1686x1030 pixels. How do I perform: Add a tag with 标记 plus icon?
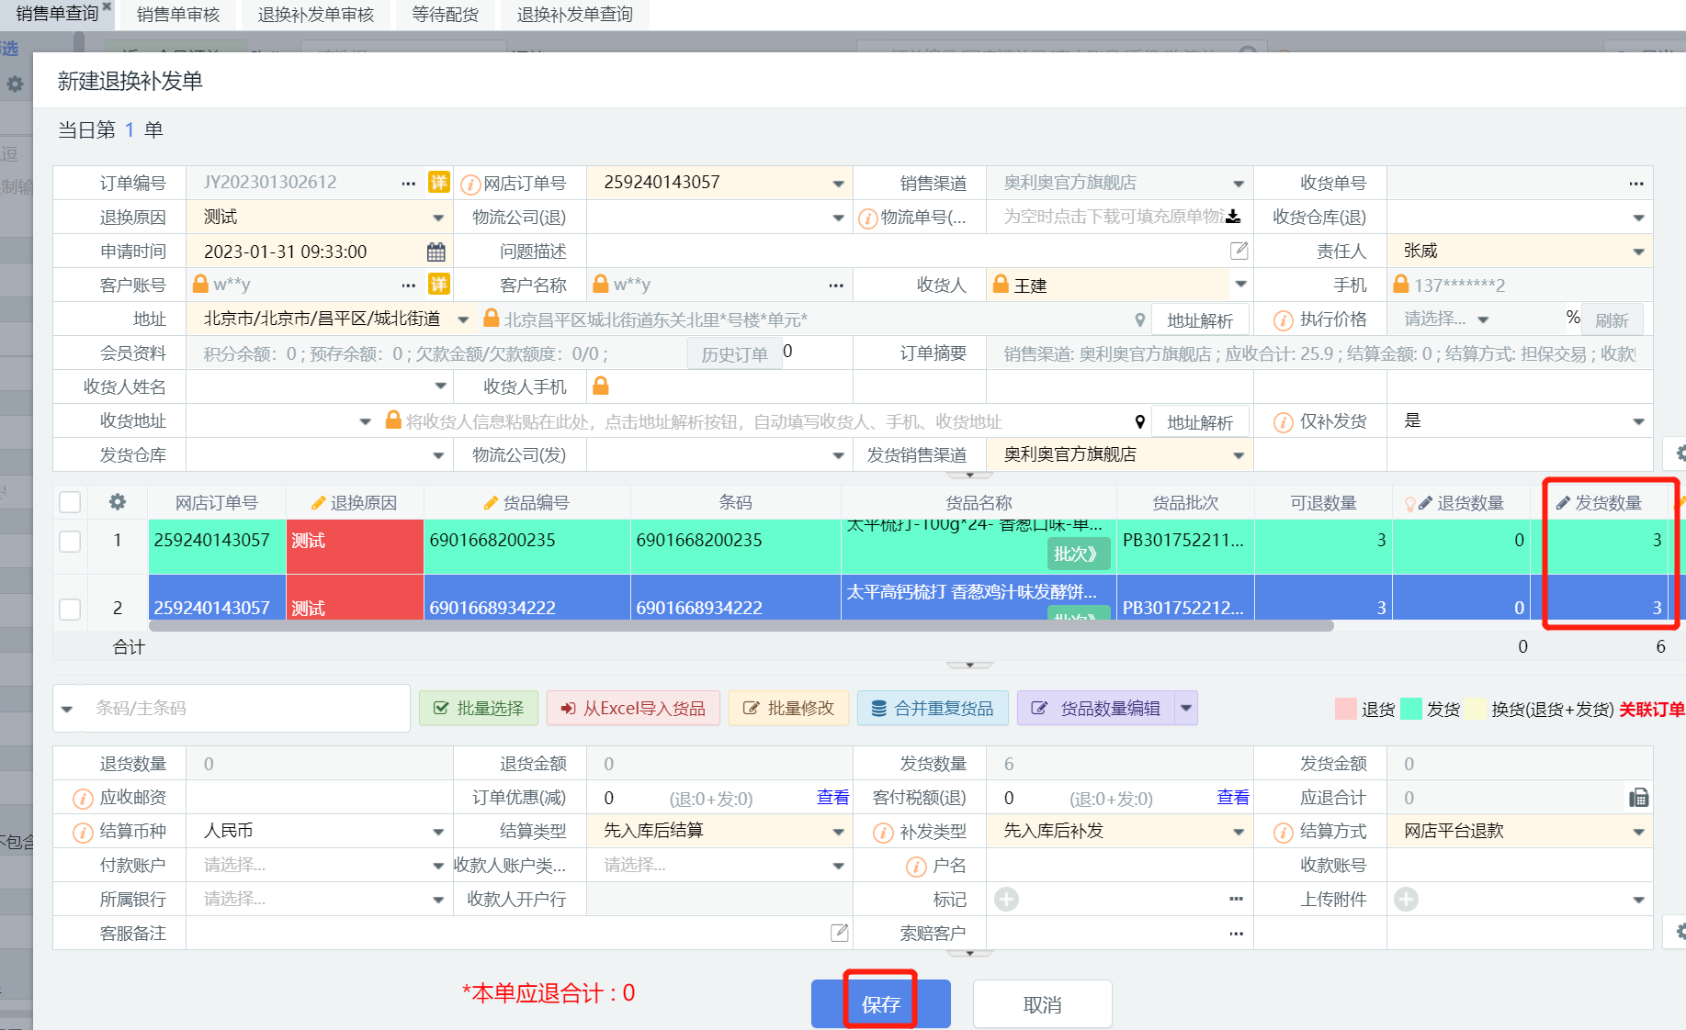1007,900
